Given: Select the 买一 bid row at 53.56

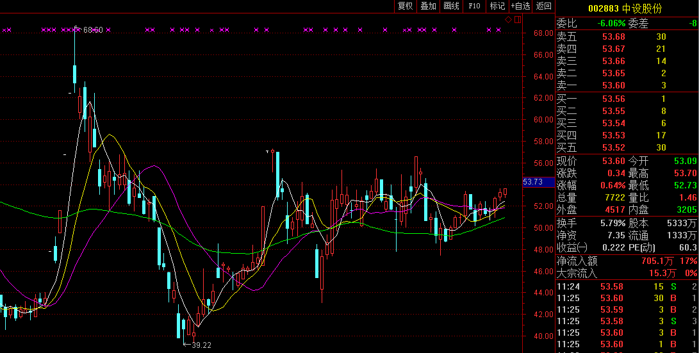Looking at the screenshot, I should (x=627, y=99).
